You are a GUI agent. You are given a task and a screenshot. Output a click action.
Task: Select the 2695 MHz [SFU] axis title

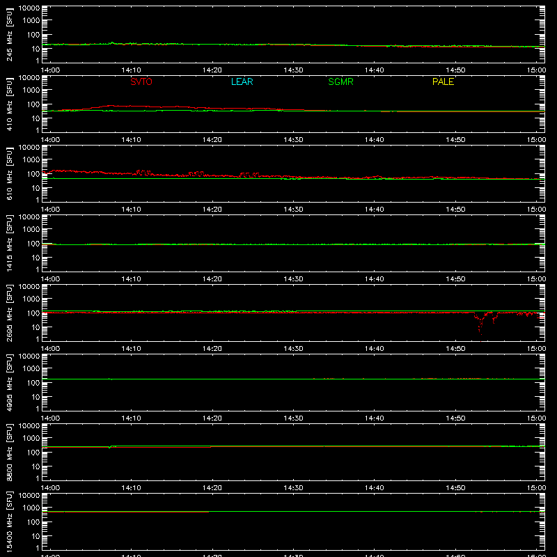(9, 313)
